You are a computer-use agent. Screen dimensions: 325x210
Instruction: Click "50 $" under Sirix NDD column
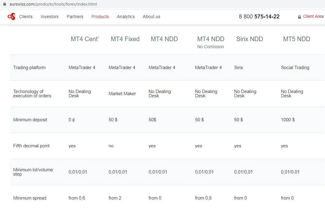238,120
